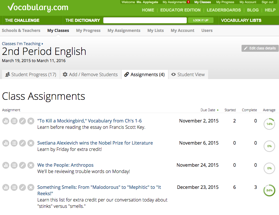Switch to the Student Progress tab

click(x=31, y=74)
